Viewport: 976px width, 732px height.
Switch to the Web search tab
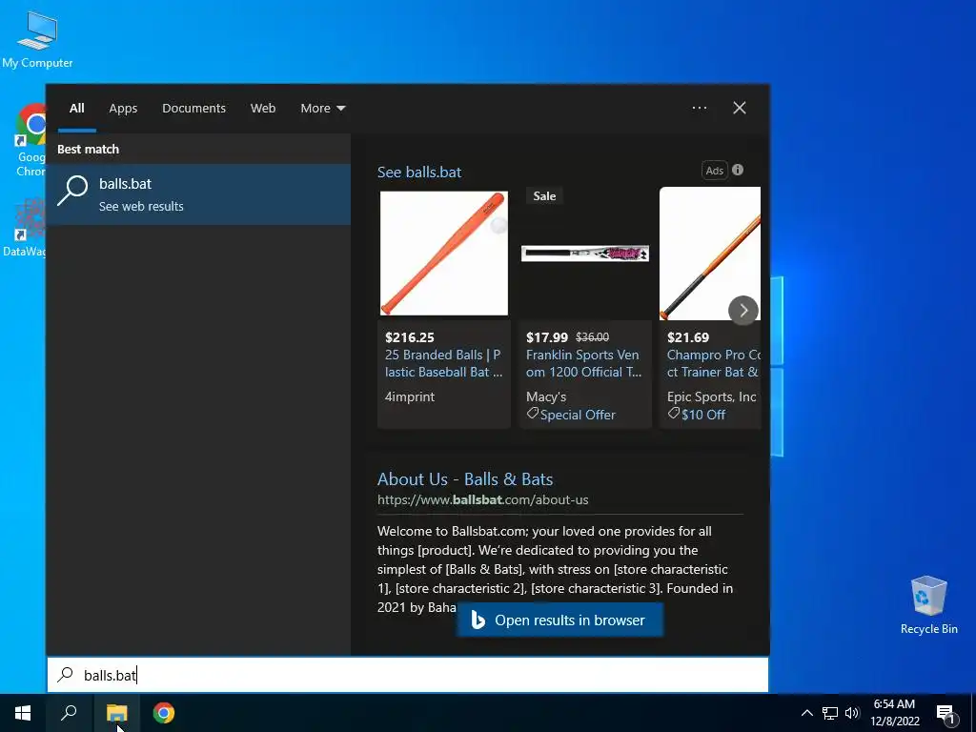point(263,109)
